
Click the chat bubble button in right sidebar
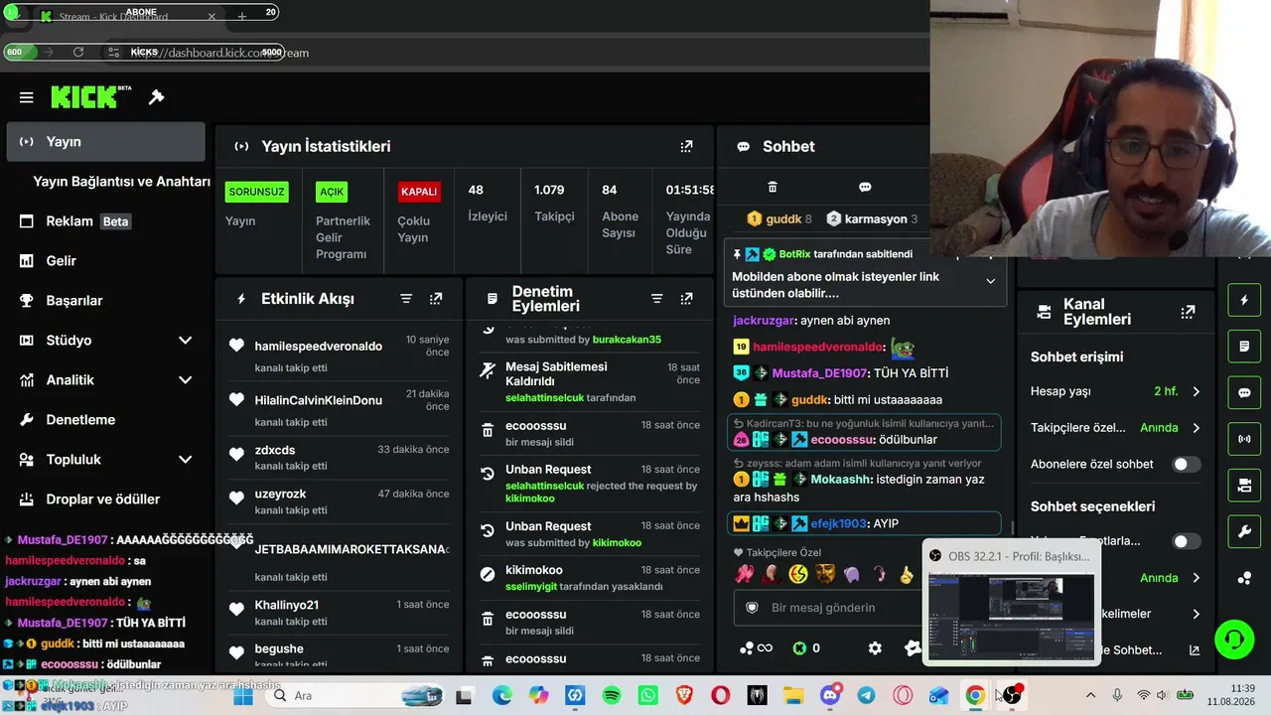pos(1244,393)
